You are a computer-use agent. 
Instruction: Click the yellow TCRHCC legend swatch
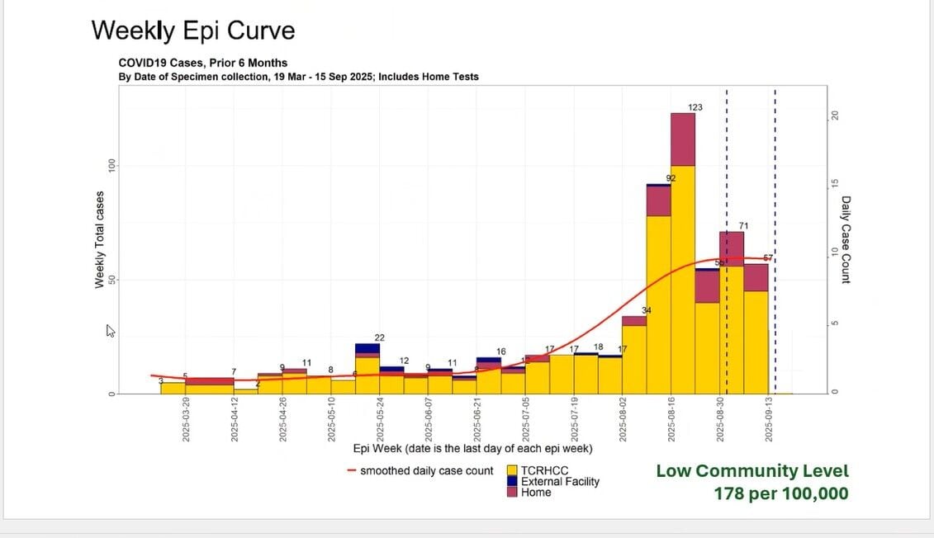click(512, 471)
